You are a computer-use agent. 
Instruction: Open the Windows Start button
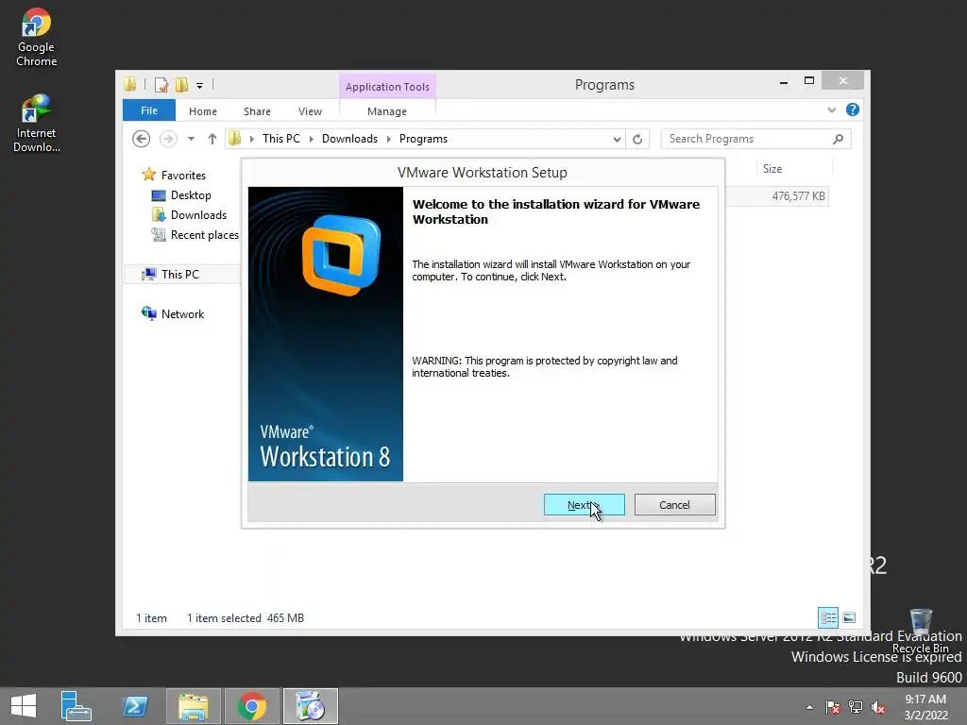(x=24, y=706)
